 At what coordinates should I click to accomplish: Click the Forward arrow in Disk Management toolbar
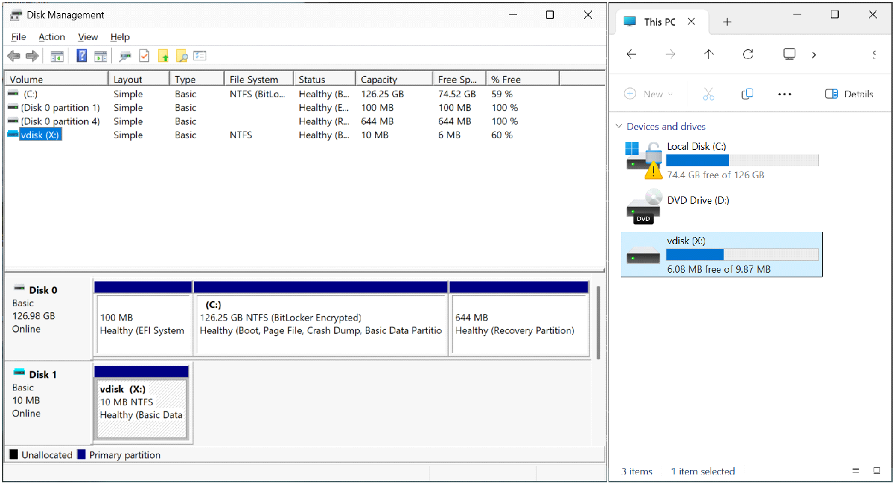tap(32, 57)
